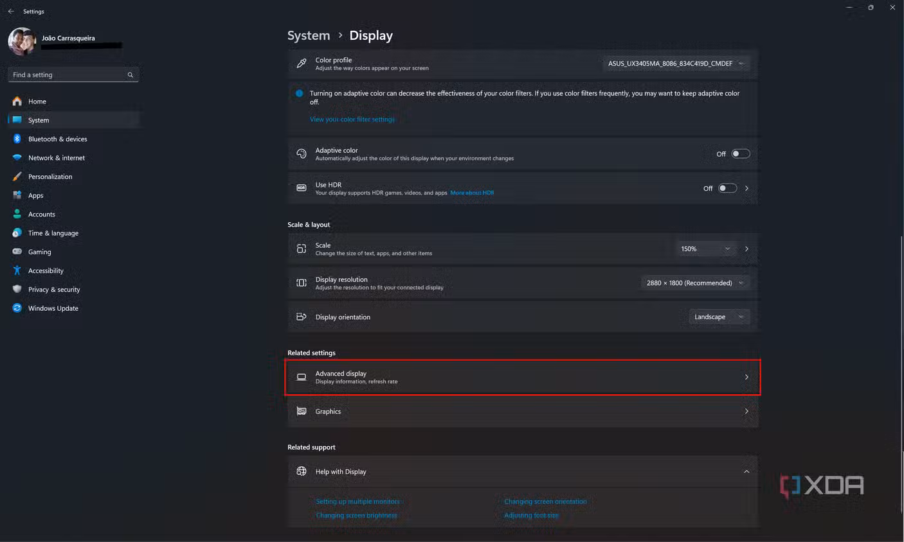This screenshot has height=542, width=904.
Task: Open the Color profile dropdown
Action: (676, 64)
